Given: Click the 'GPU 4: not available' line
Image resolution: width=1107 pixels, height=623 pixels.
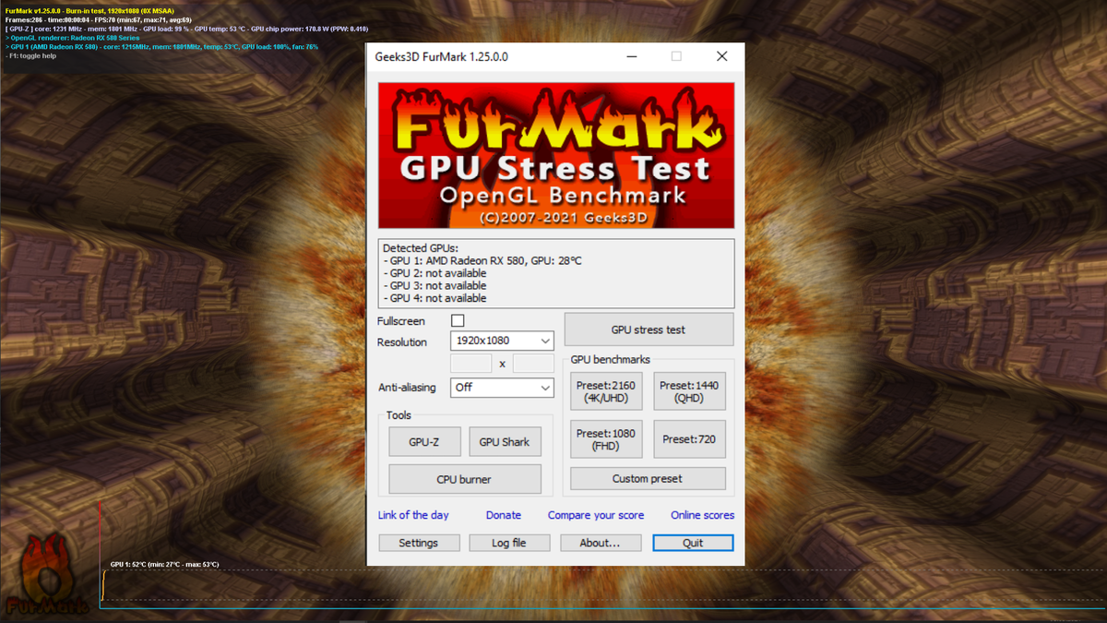Looking at the screenshot, I should (x=434, y=298).
